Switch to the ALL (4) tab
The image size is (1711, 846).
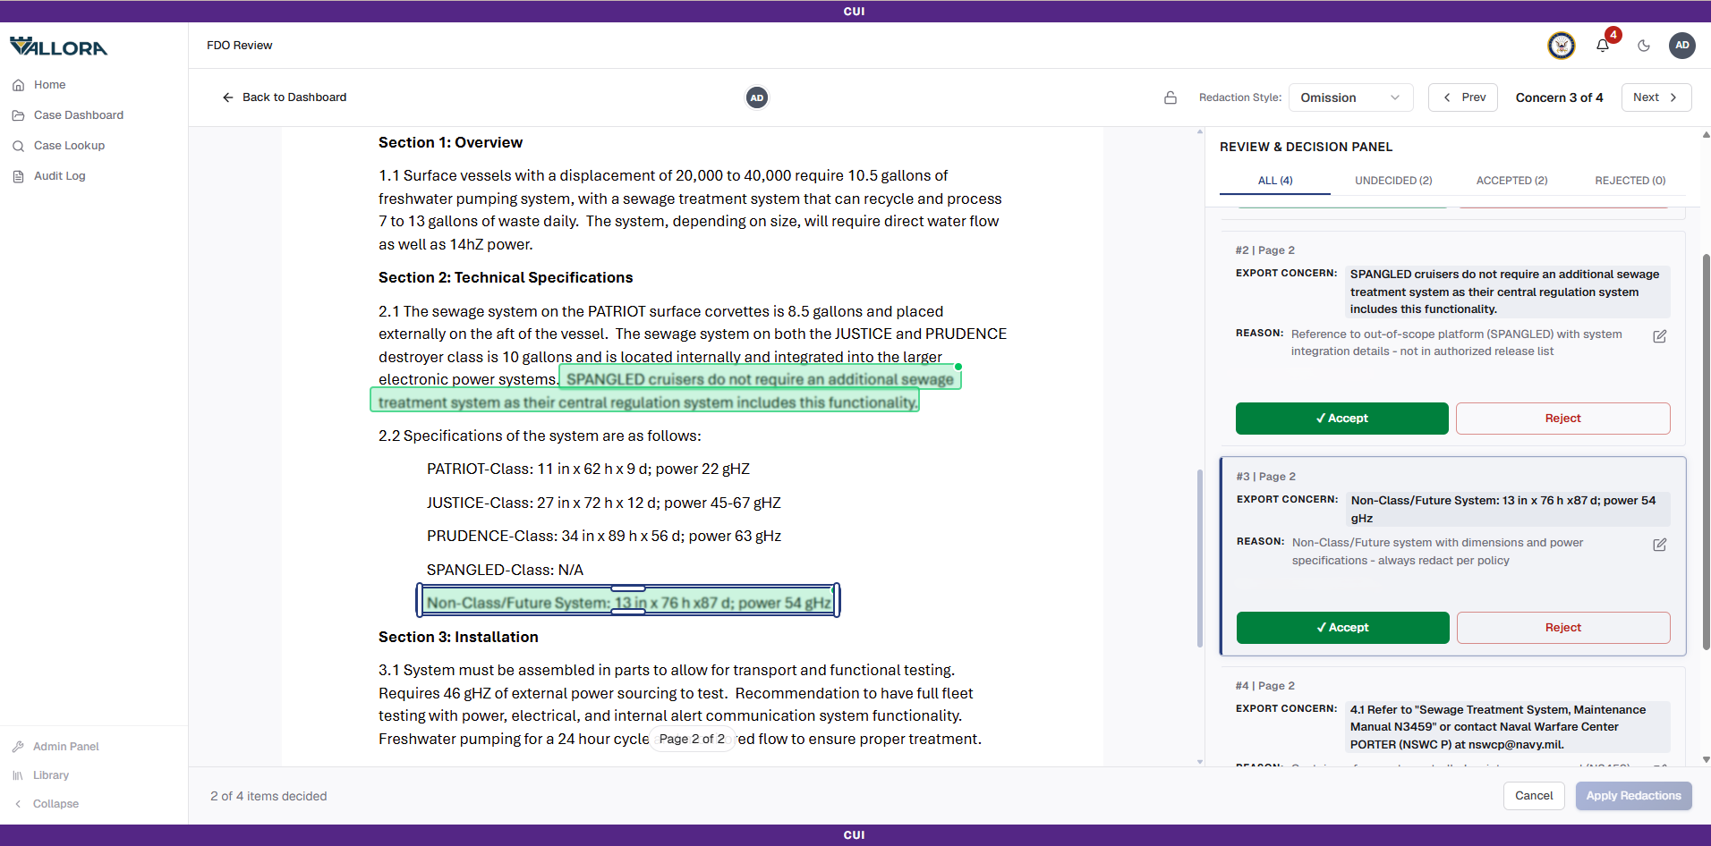1275,181
